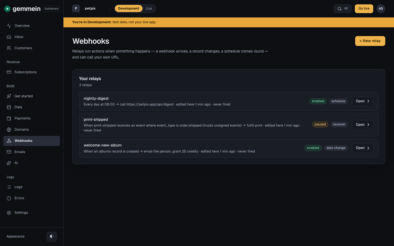Click the Logs list icon
Image resolution: width=394 pixels, height=246 pixels.
coord(9,187)
